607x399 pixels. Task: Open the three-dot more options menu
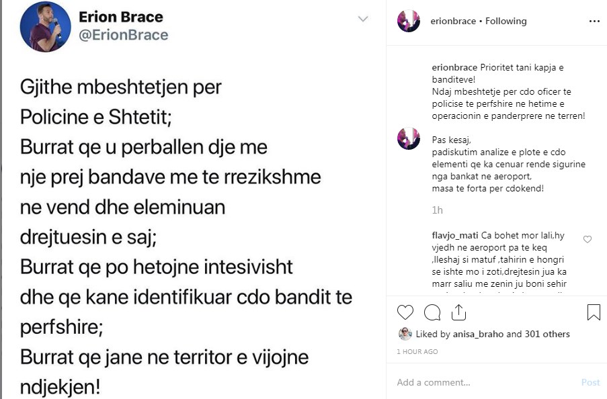tap(594, 21)
